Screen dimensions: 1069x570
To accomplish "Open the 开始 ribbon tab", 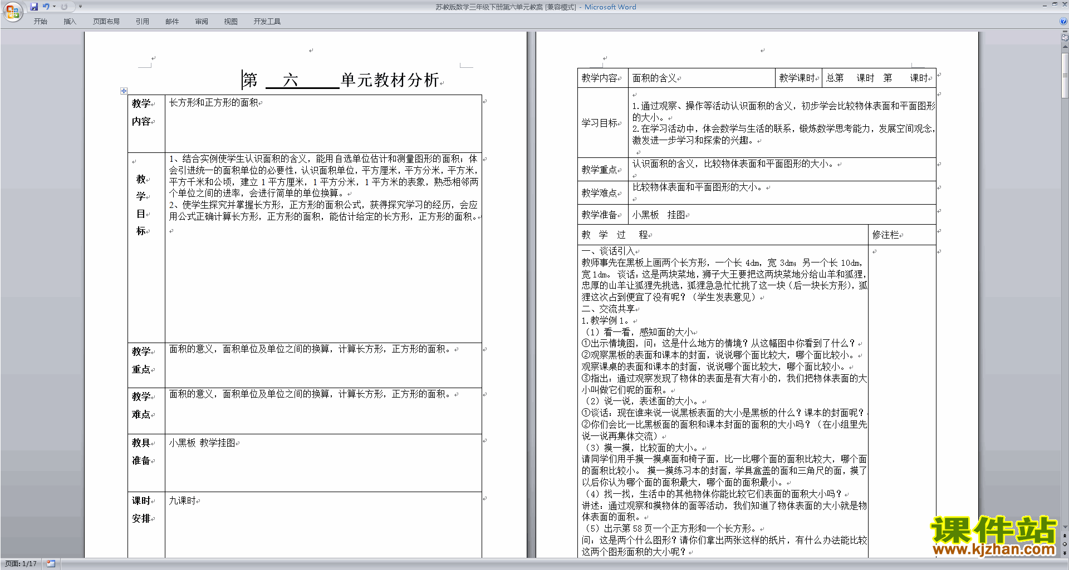I will tap(40, 22).
